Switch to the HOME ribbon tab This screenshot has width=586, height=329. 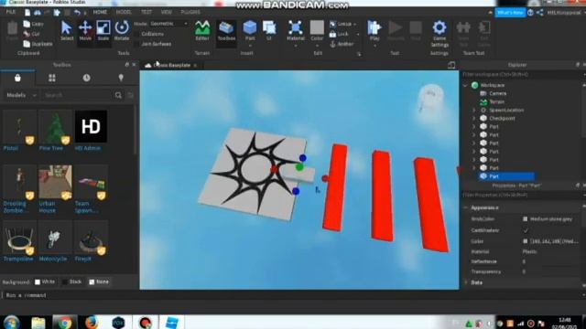point(100,12)
